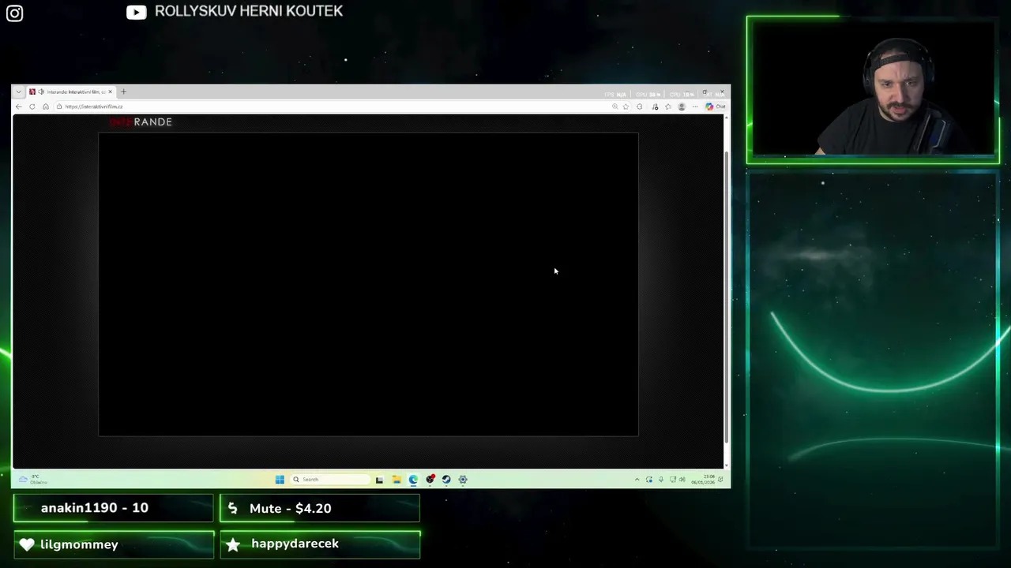This screenshot has height=568, width=1011.
Task: Open the browser home page
Action: point(46,106)
